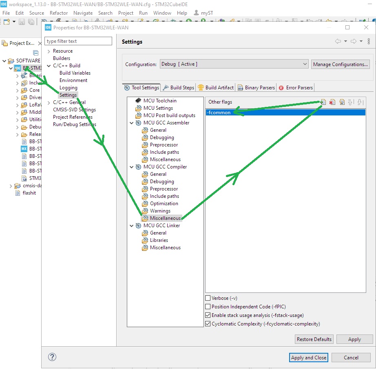Image resolution: width=376 pixels, height=372 pixels.
Task: Open Warnings under MCU GCC Compiler
Action: coord(160,211)
